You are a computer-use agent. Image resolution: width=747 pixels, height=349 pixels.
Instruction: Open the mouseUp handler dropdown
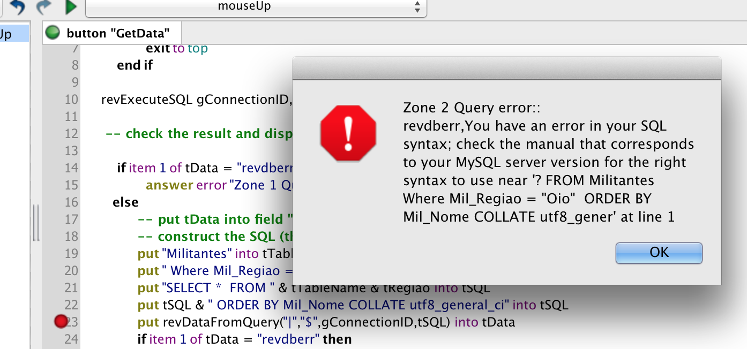click(256, 7)
